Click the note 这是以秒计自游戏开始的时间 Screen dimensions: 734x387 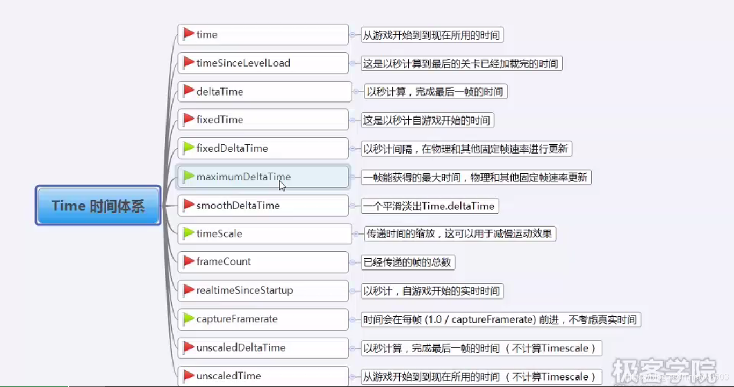pyautogui.click(x=427, y=120)
